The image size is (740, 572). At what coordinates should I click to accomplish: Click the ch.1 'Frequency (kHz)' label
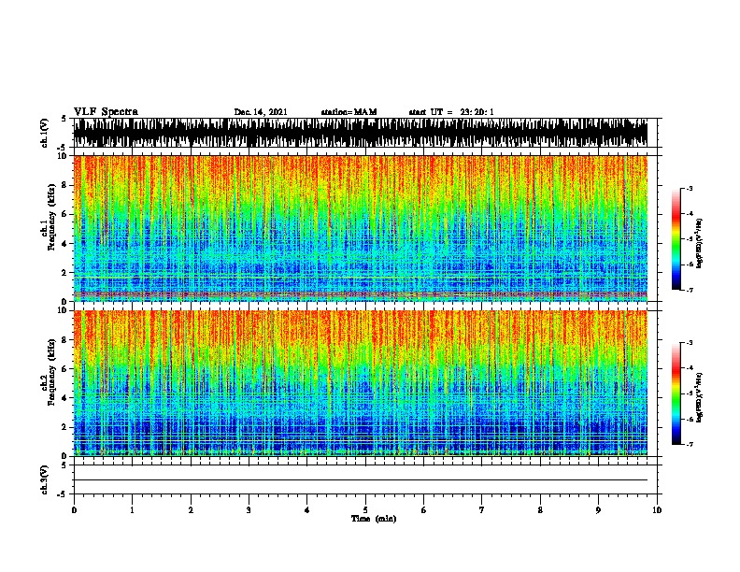click(51, 217)
